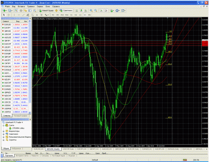The height and width of the screenshot is (162, 209).
Task: Open the Вставка menu
Action: click(21, 6)
